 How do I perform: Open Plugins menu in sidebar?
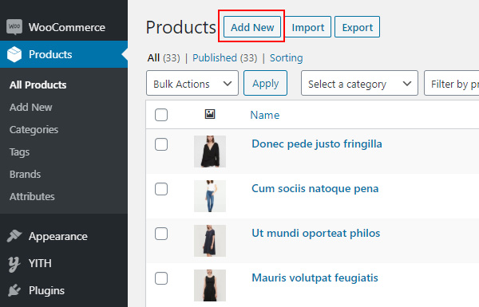(64, 290)
